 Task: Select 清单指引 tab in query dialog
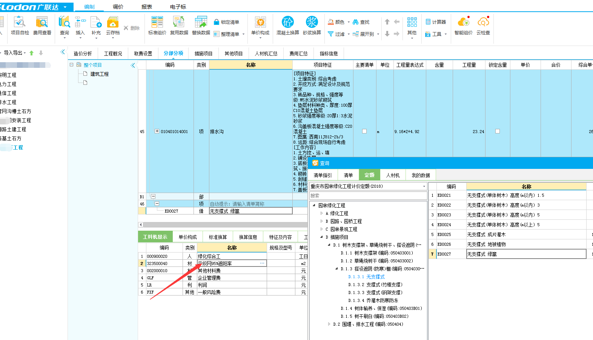pyautogui.click(x=323, y=175)
